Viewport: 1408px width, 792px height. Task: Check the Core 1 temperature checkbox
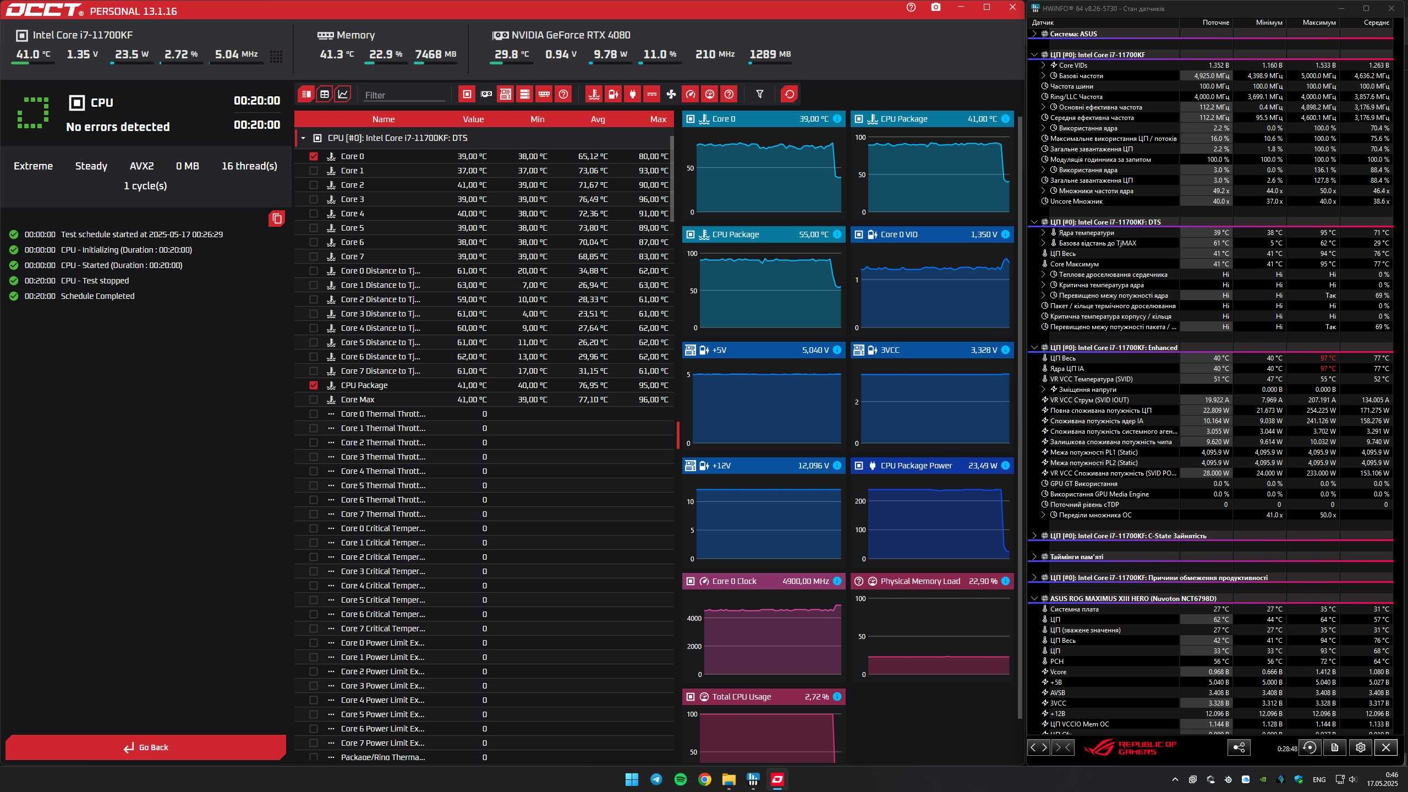pos(314,171)
